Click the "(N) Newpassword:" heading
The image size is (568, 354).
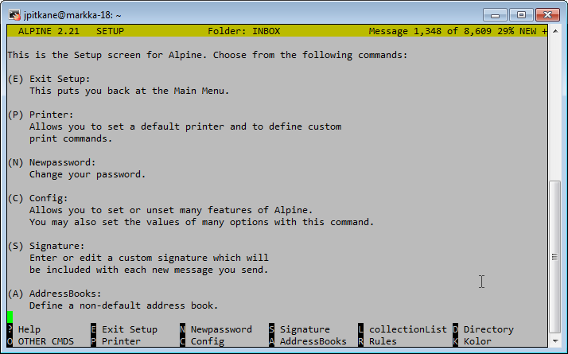[x=52, y=163]
